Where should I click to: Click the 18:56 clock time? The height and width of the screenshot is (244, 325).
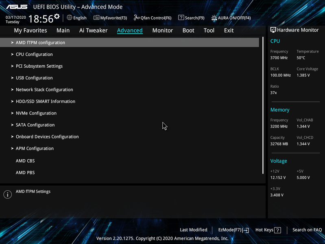(x=41, y=19)
